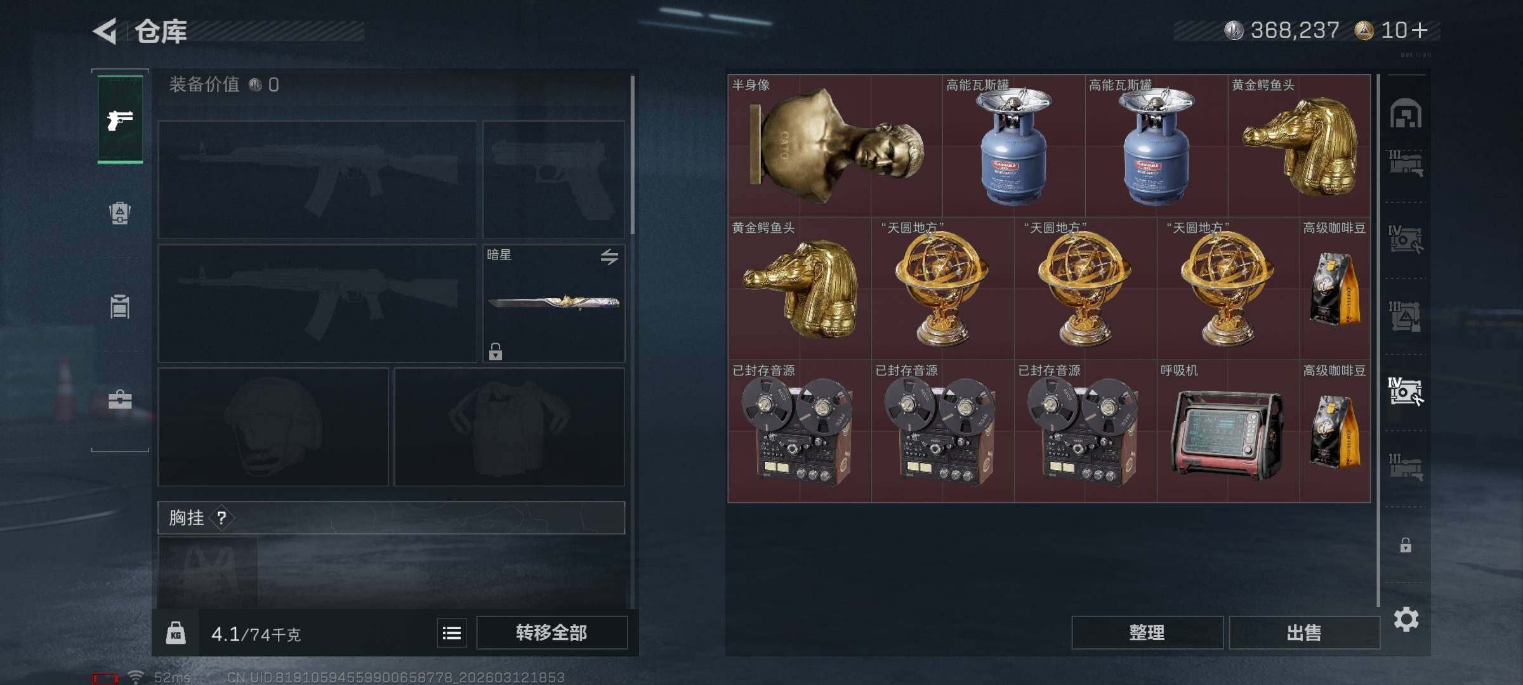Select the highlighted IV storage box icon
The width and height of the screenshot is (1523, 685).
click(1406, 391)
